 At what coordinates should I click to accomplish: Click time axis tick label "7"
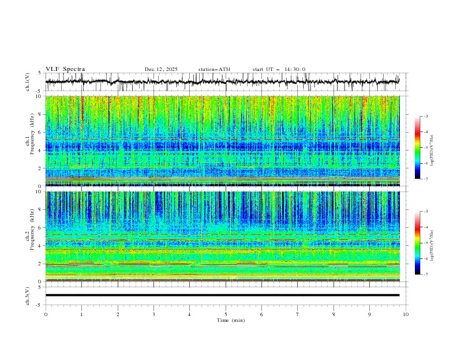click(298, 314)
